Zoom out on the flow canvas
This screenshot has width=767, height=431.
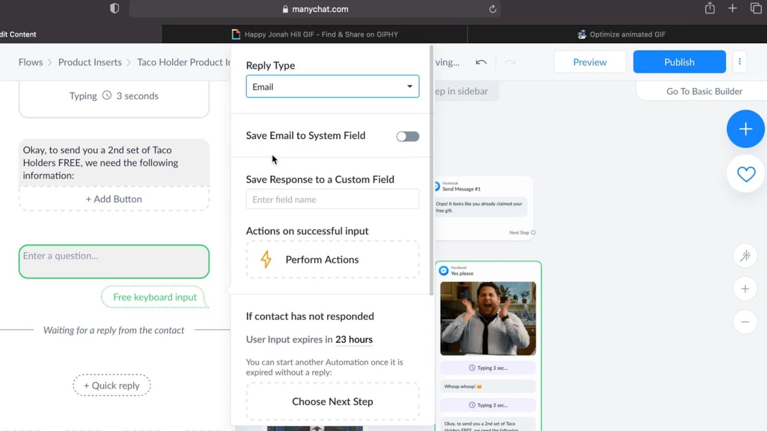click(745, 322)
